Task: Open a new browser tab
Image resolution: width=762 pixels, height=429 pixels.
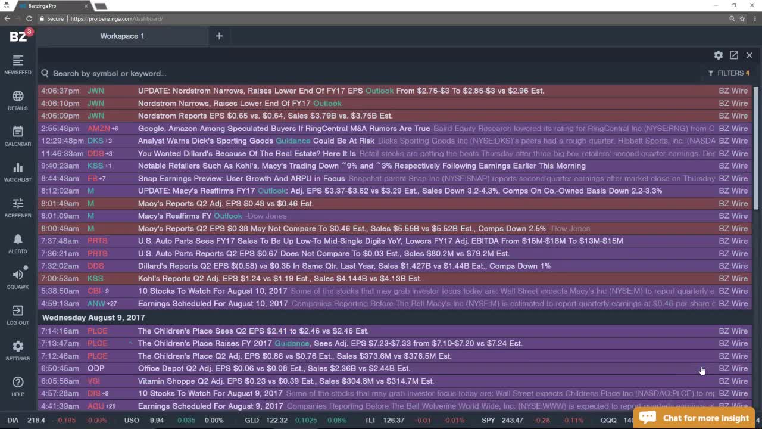Action: pos(101,6)
